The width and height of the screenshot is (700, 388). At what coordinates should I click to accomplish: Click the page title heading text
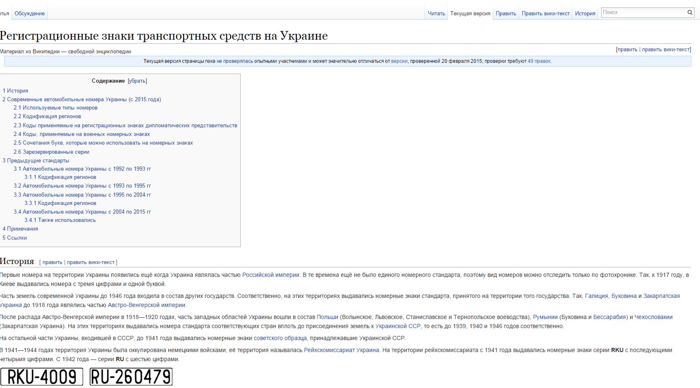tap(164, 36)
